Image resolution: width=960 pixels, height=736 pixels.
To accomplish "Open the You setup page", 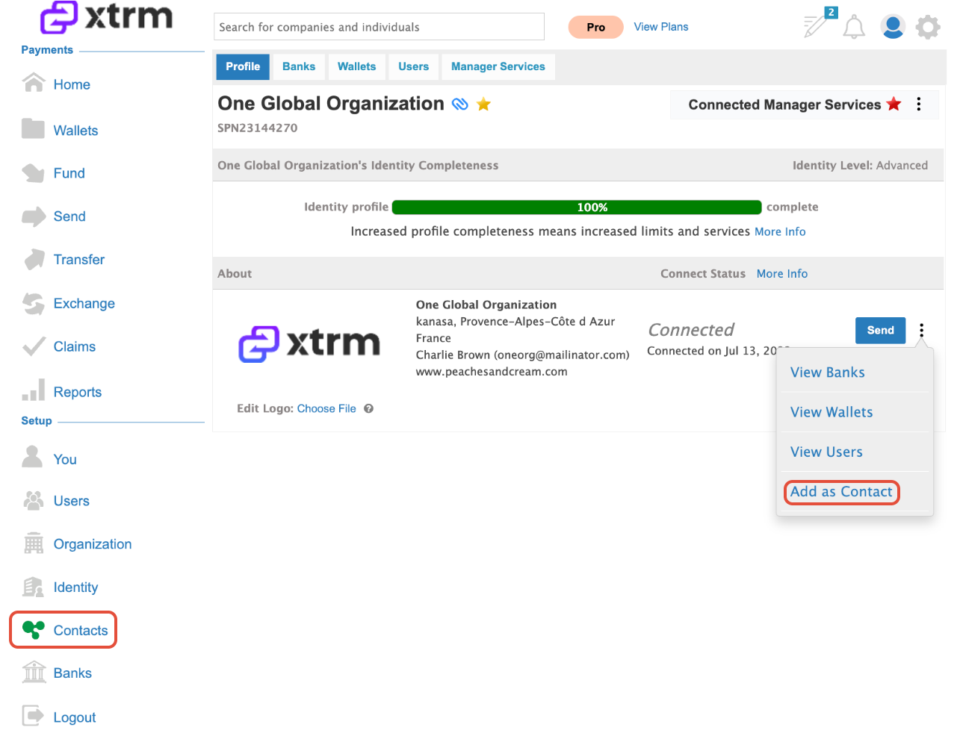I will coord(65,460).
